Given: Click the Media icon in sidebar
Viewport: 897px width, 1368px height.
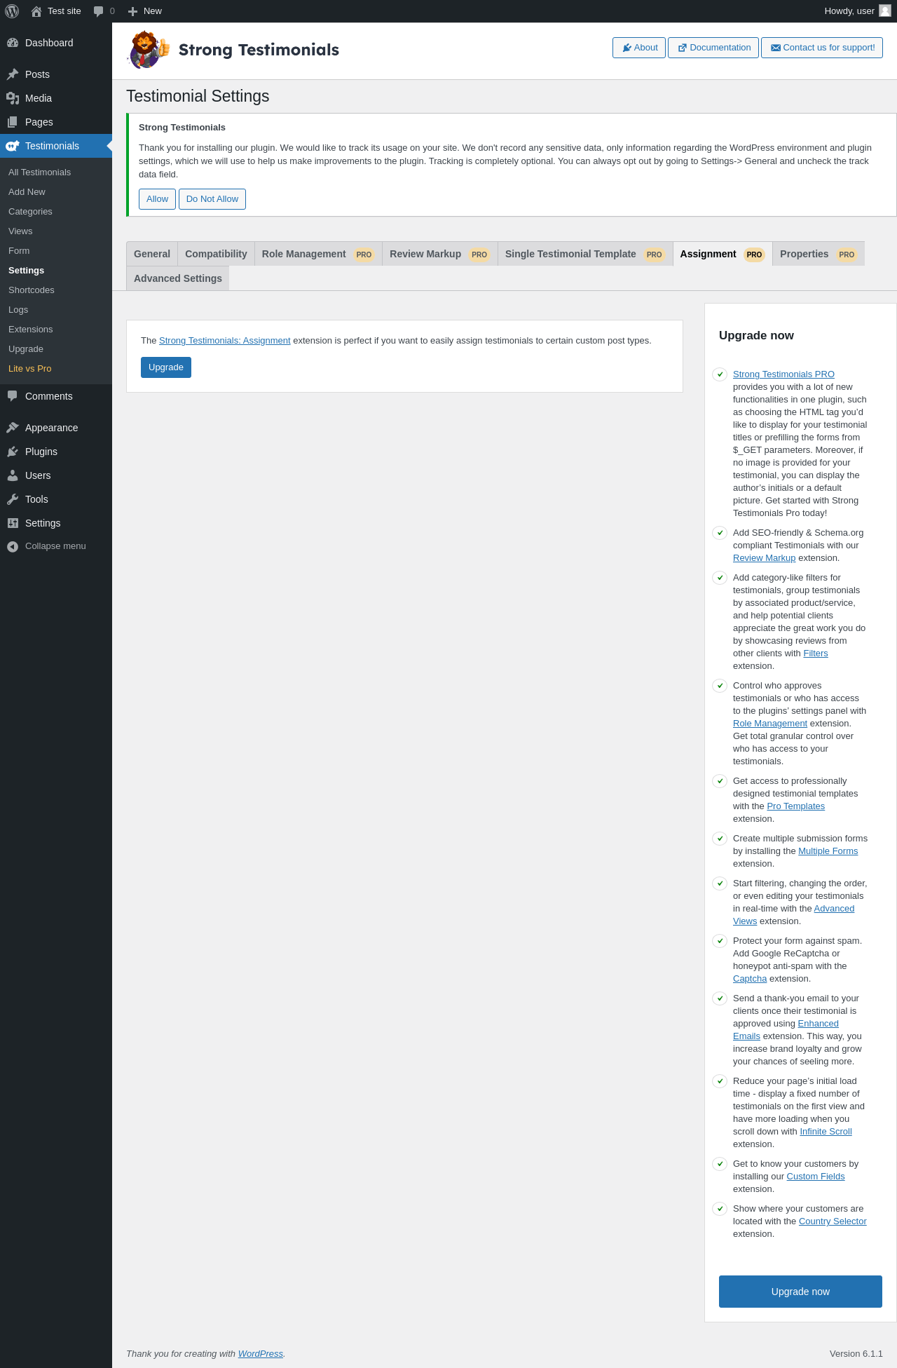Looking at the screenshot, I should tap(13, 98).
